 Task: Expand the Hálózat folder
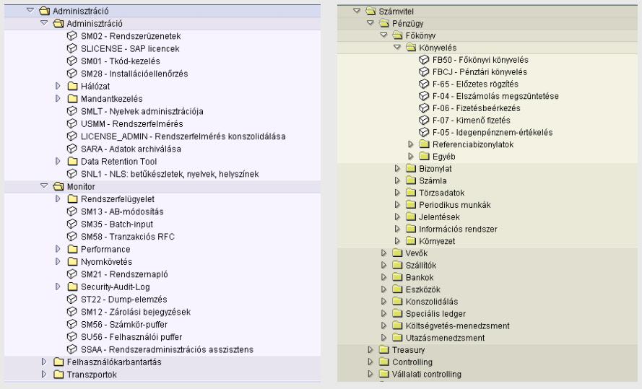point(58,86)
